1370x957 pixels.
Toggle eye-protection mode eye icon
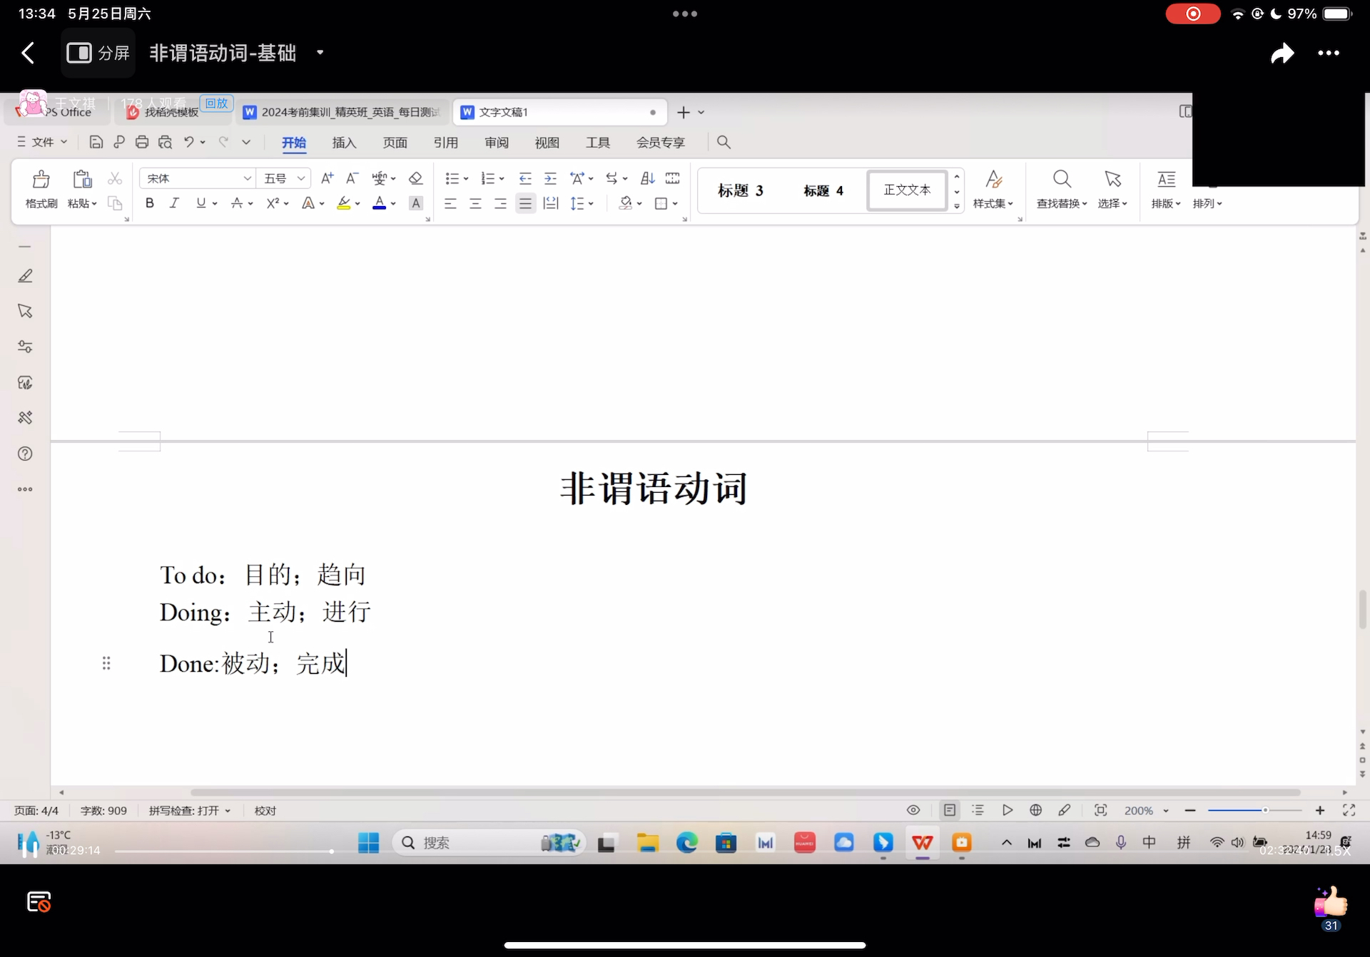click(x=913, y=810)
